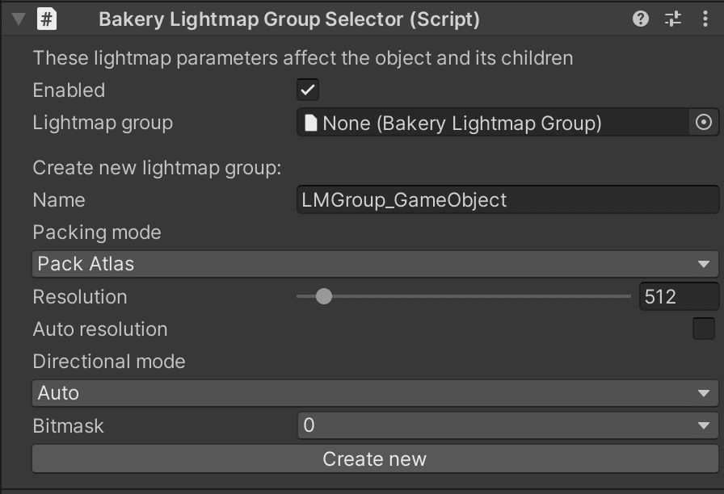The height and width of the screenshot is (494, 724).
Task: Click the Create new button
Action: pyautogui.click(x=373, y=458)
